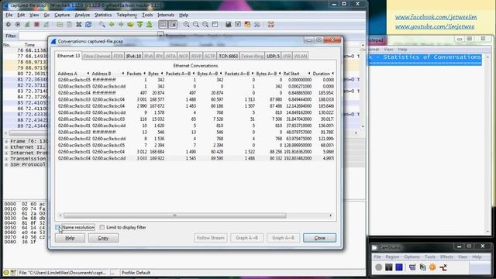Switch to the IPv4: 10 tab
Viewport: 496px width, 279px height.
(134, 56)
